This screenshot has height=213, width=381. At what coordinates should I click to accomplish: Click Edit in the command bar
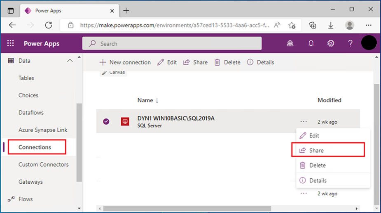pyautogui.click(x=167, y=62)
